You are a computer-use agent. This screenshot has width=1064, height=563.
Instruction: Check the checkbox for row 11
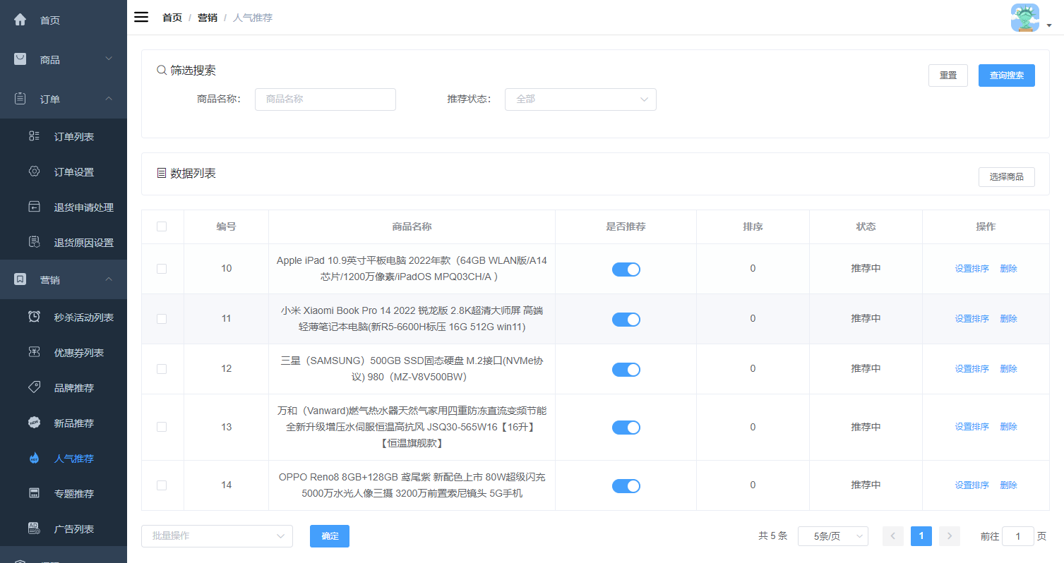(162, 319)
